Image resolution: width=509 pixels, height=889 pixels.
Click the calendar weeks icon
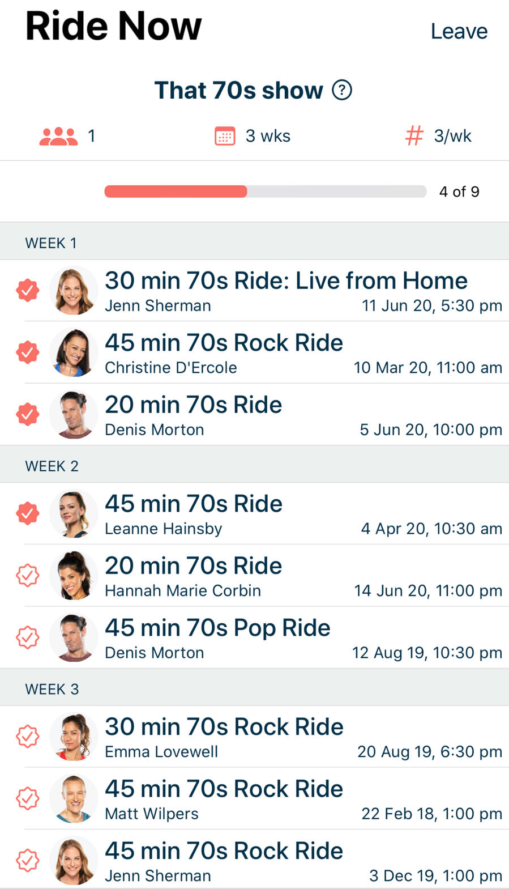225,136
